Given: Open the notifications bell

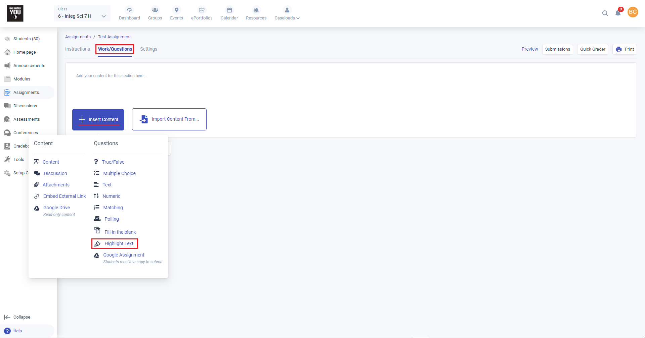Looking at the screenshot, I should pos(618,13).
